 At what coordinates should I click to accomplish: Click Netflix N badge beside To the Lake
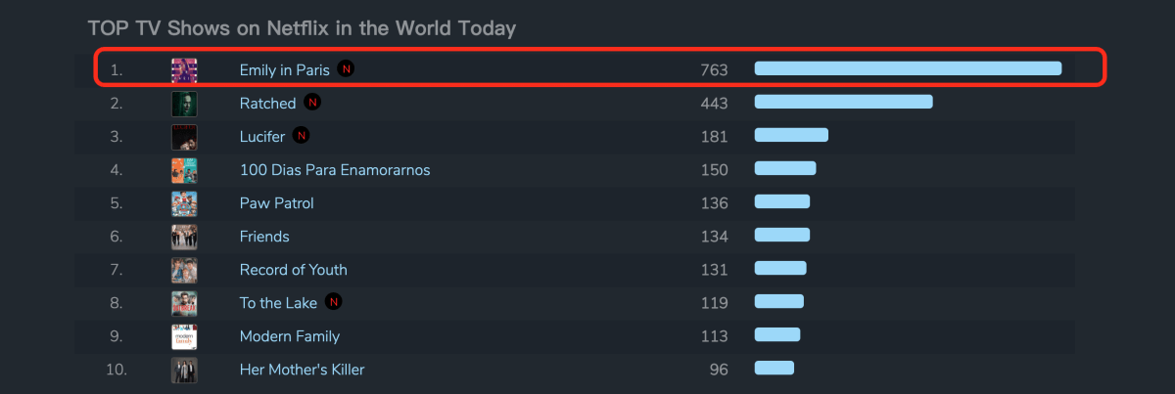pyautogui.click(x=334, y=301)
